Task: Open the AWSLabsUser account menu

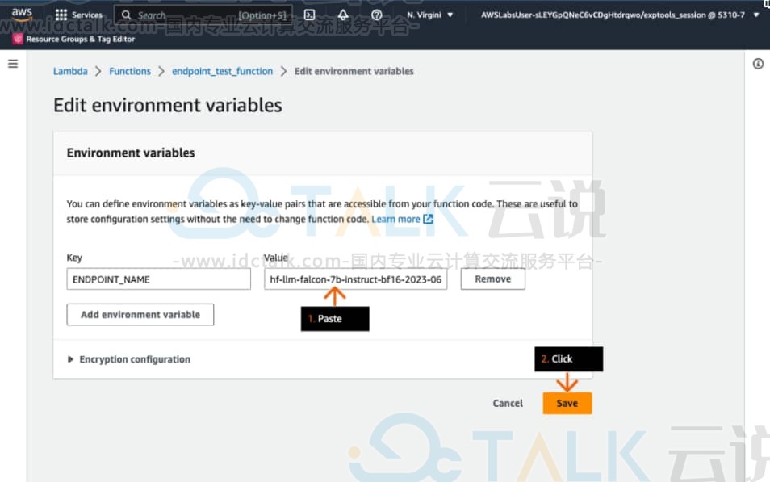Action: click(x=620, y=15)
